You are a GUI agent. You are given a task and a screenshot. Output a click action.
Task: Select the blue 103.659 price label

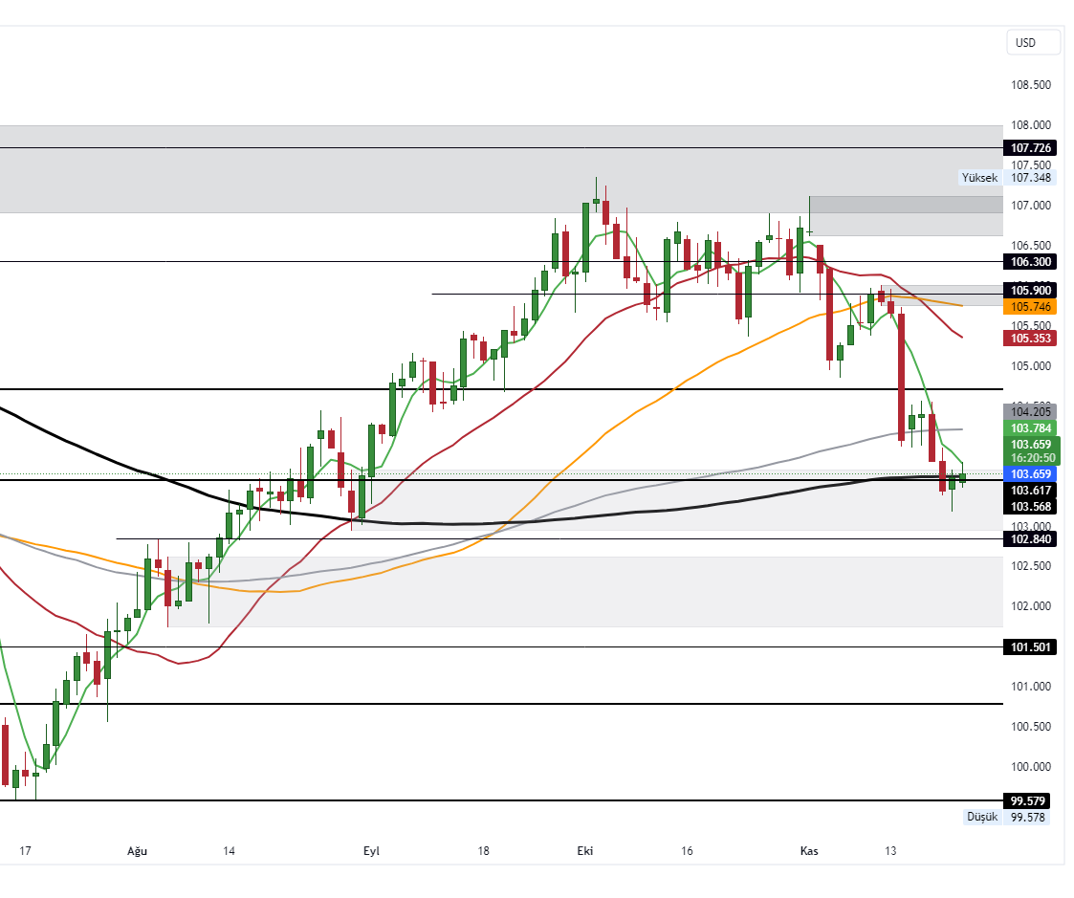pyautogui.click(x=1031, y=474)
